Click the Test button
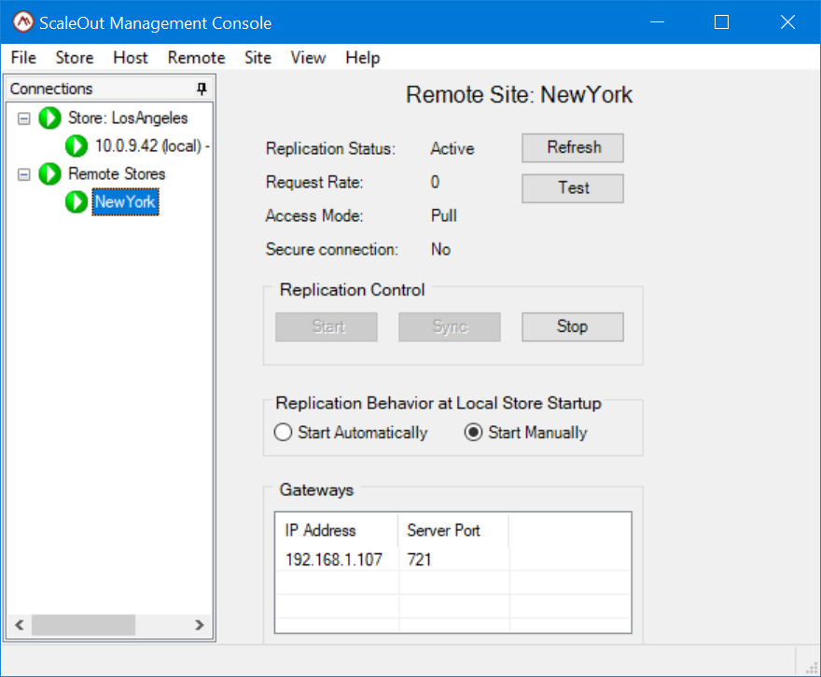Screen dimensions: 821x677 573,187
